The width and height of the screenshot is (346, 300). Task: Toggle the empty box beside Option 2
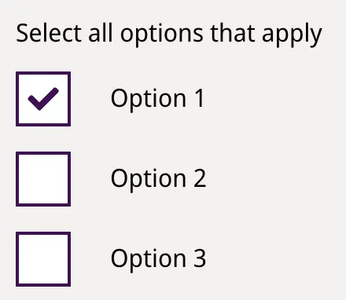click(43, 179)
